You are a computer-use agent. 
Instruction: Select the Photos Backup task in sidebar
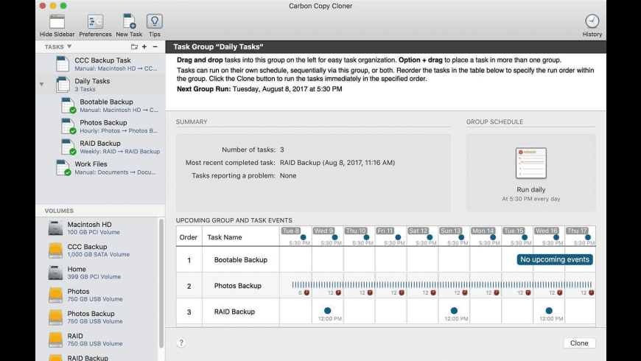[100, 126]
